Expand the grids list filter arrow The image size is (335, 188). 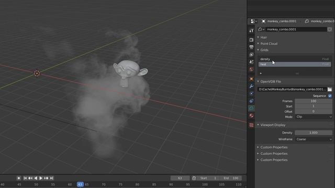(261, 73)
